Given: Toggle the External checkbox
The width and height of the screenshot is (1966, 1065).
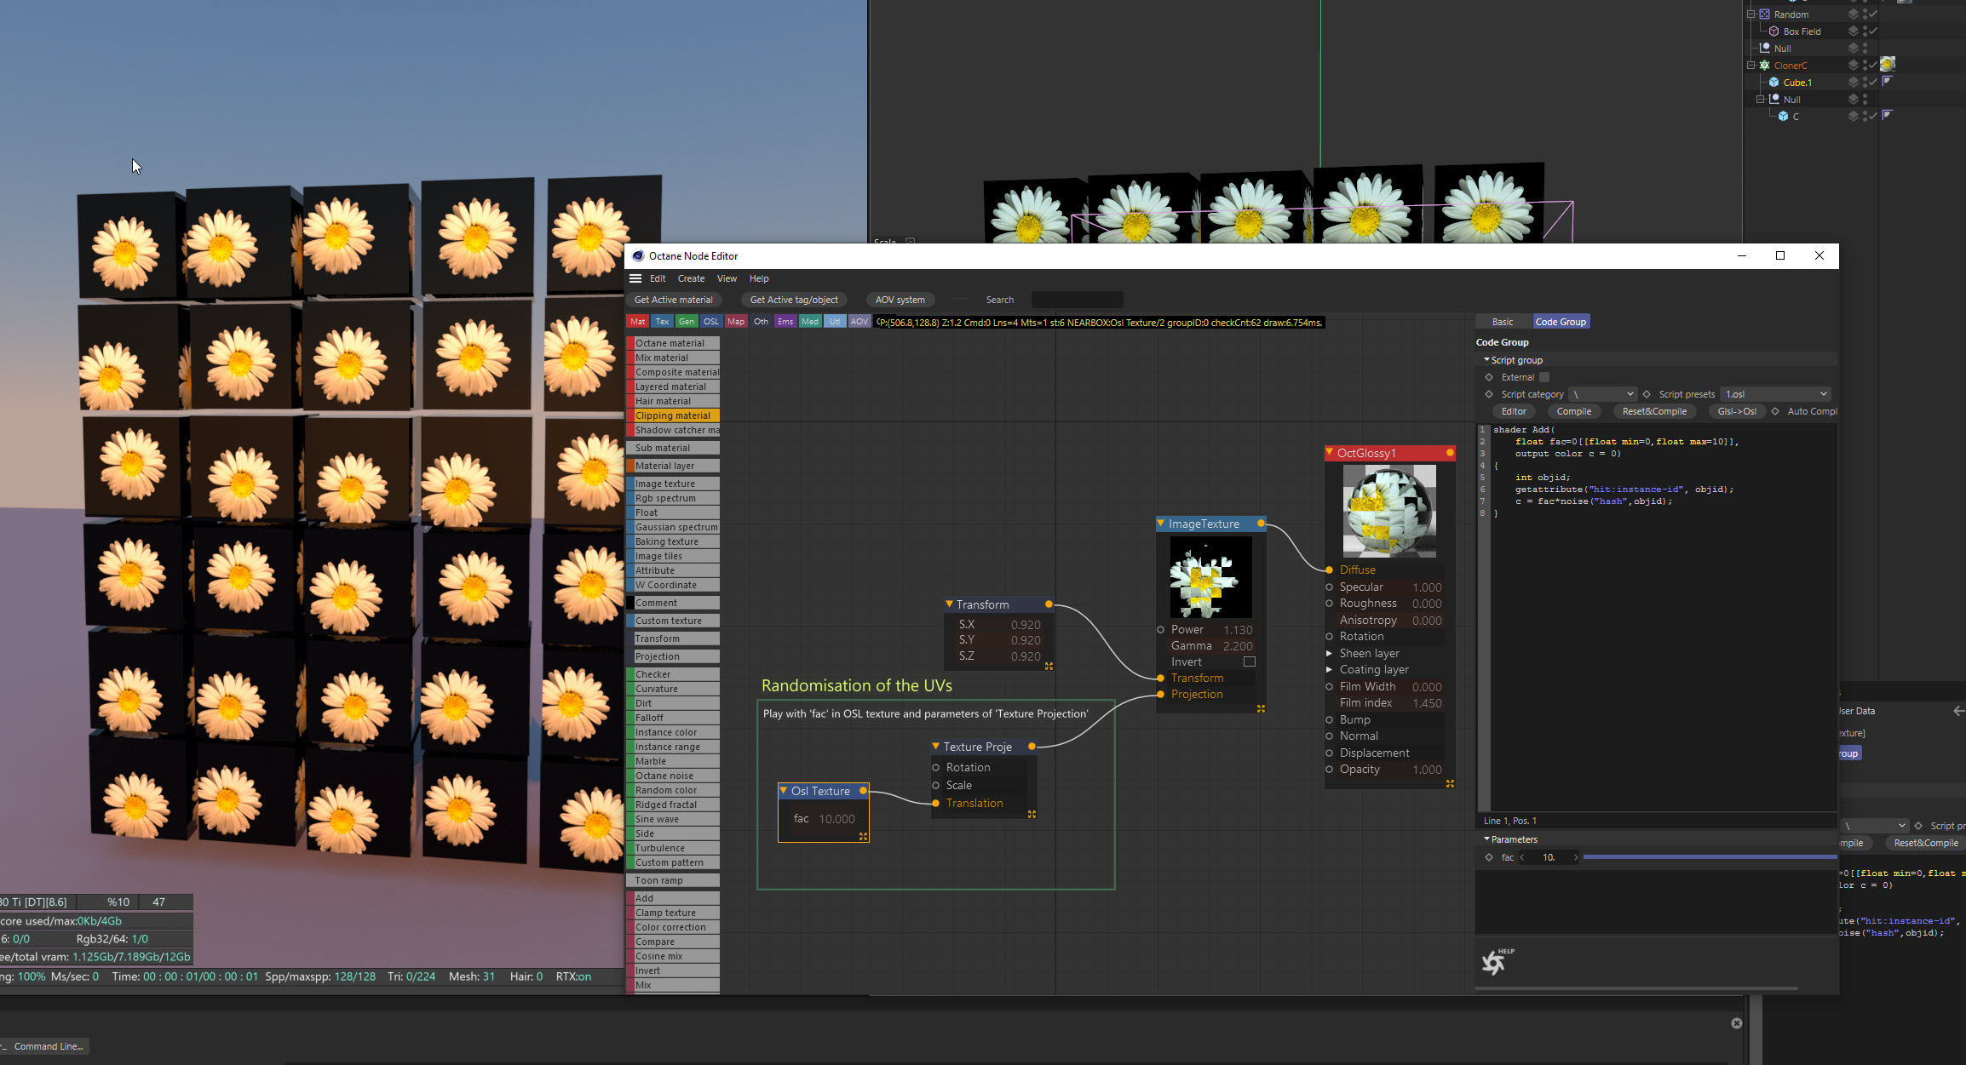Looking at the screenshot, I should click(1544, 377).
